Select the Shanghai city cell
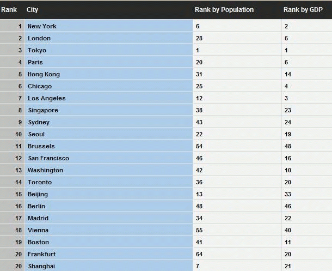This screenshot has width=332, height=271. pos(41,266)
